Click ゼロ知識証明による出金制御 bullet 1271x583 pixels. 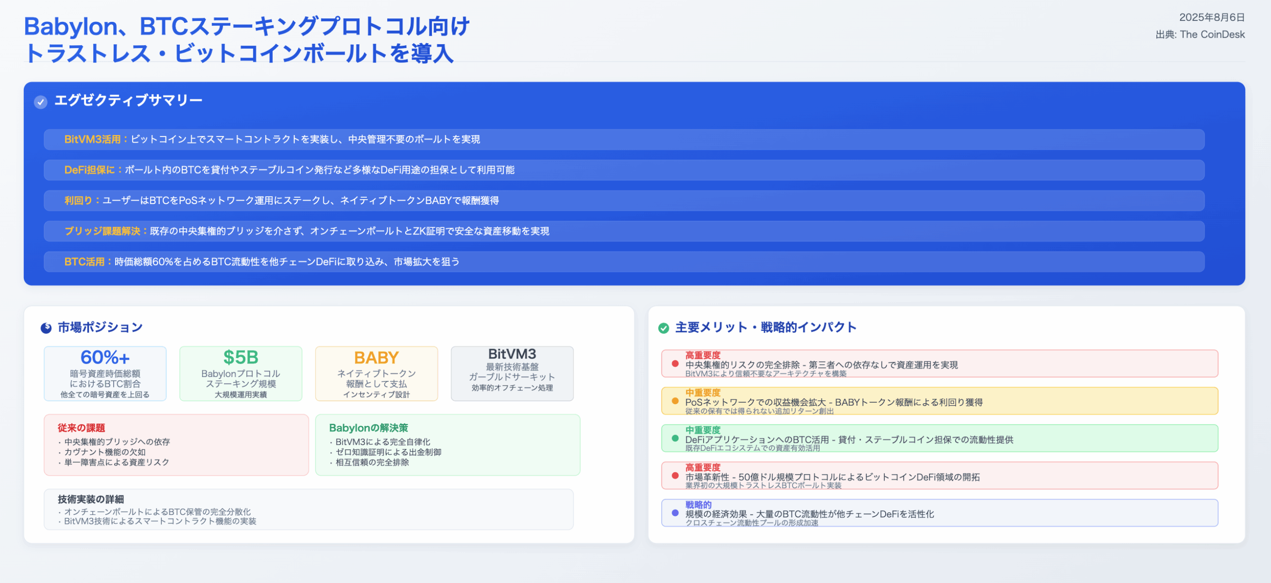388,452
